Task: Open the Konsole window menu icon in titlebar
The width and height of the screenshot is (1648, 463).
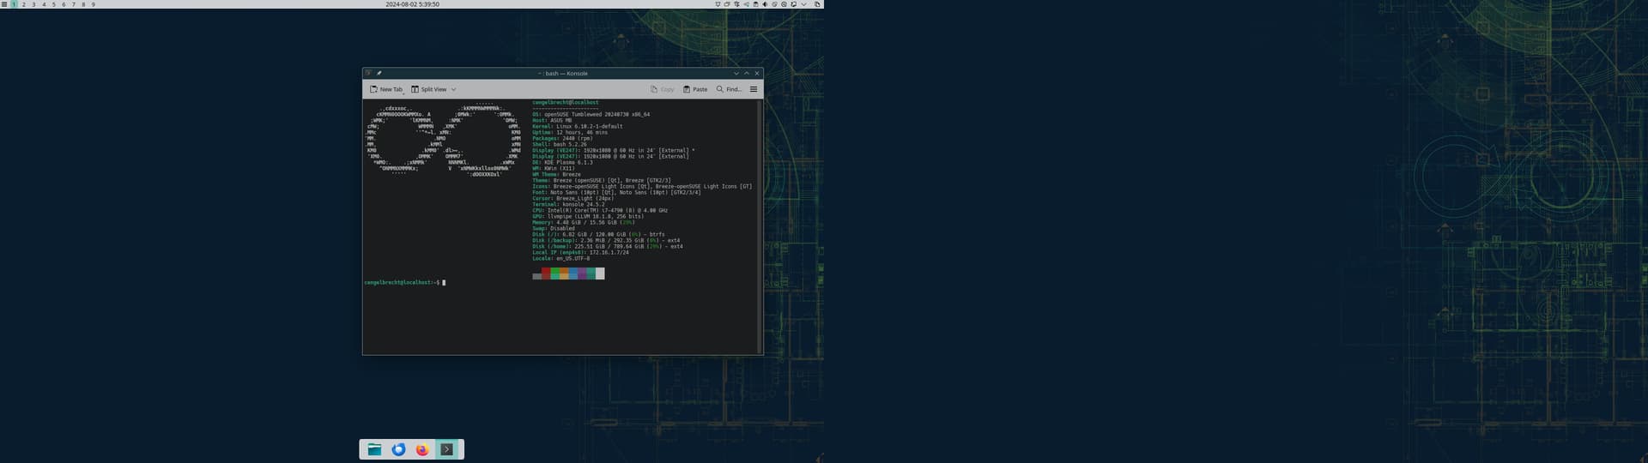Action: click(x=368, y=74)
